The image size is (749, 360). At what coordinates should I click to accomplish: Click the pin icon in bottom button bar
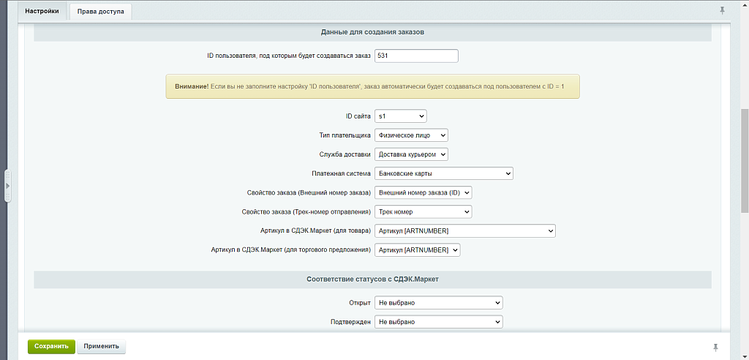pos(715,346)
